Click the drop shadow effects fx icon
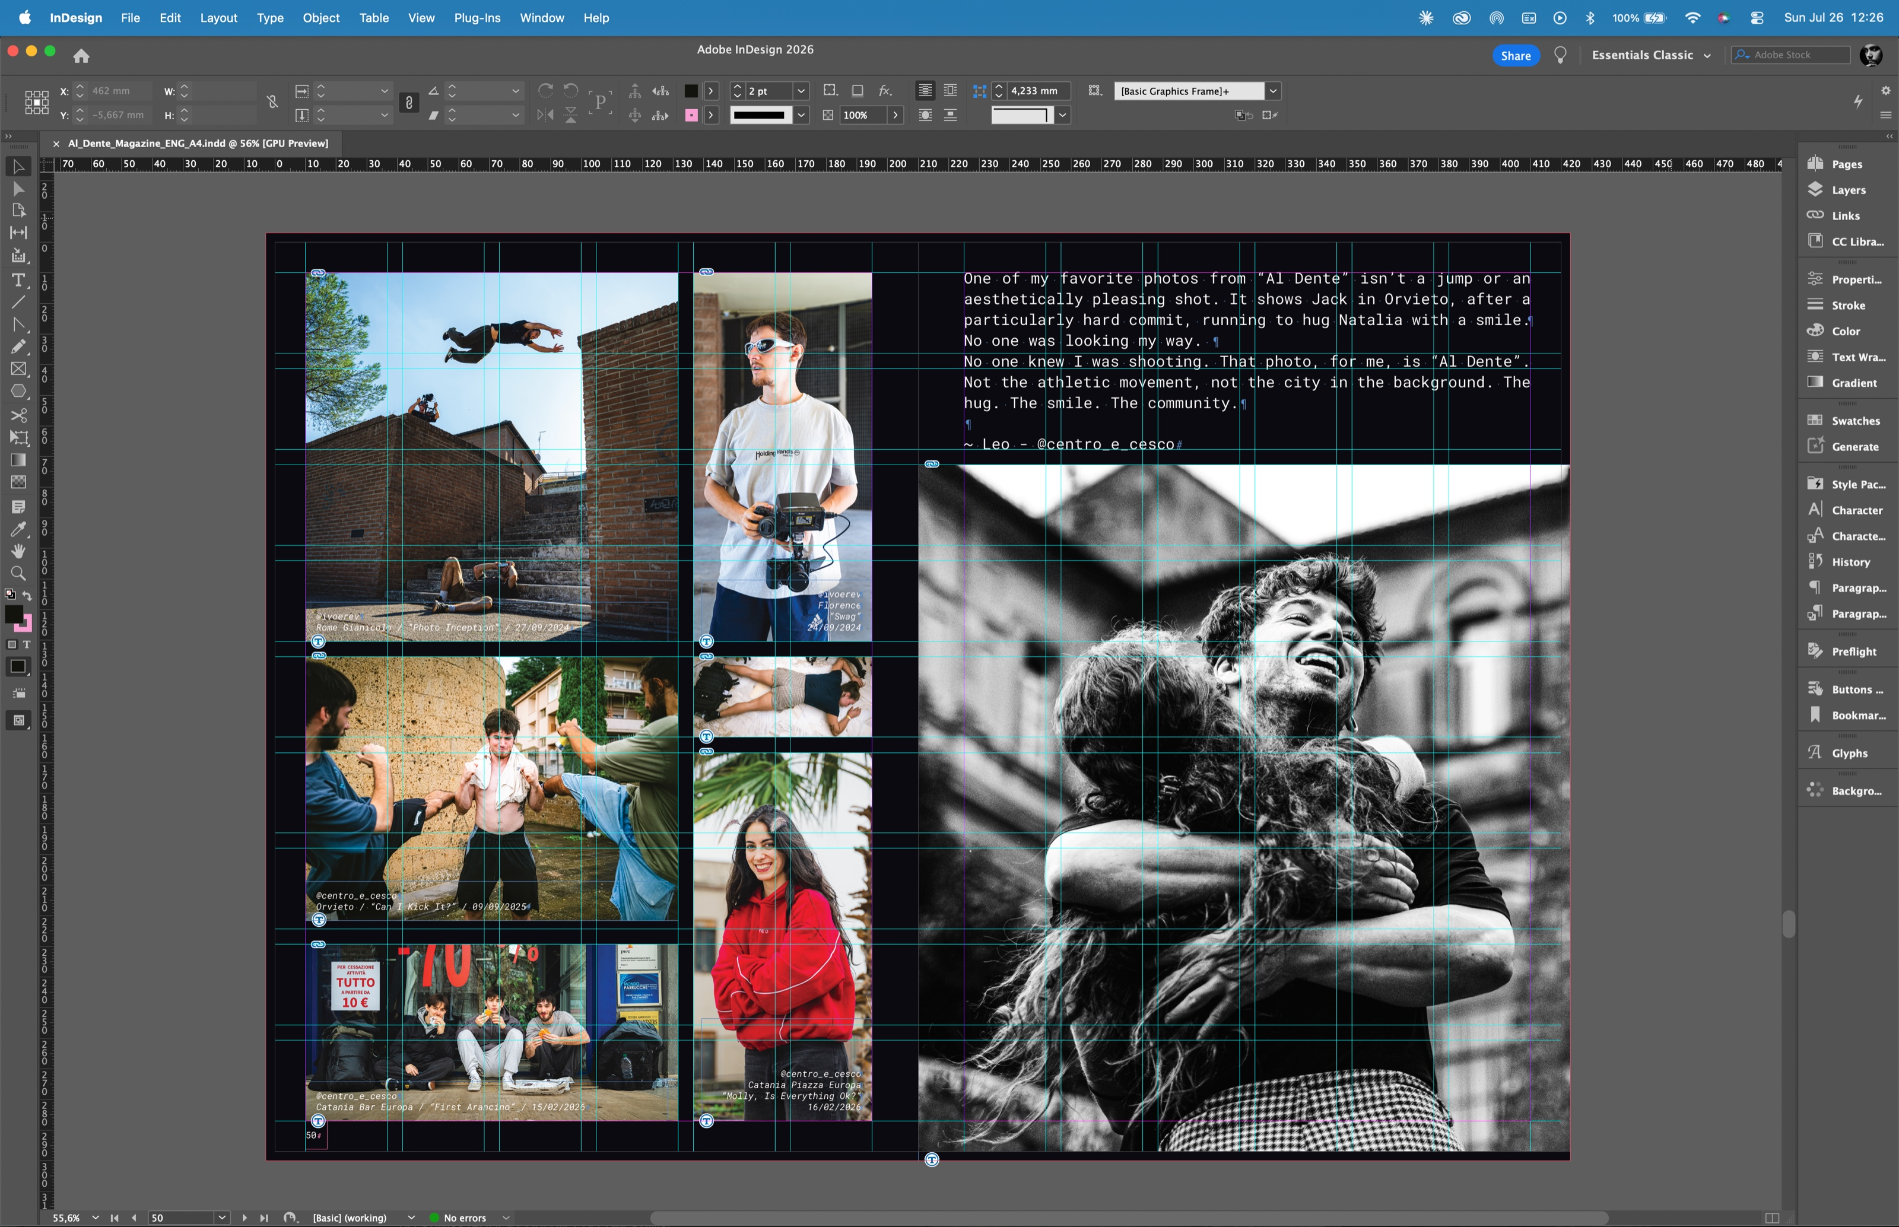The height and width of the screenshot is (1227, 1899). [885, 91]
